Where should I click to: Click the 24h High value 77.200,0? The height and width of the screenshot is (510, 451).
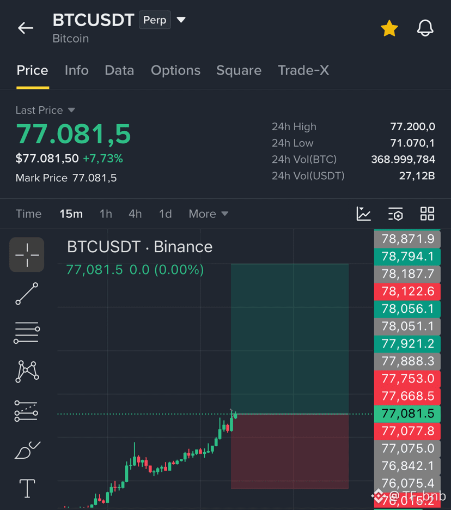413,126
